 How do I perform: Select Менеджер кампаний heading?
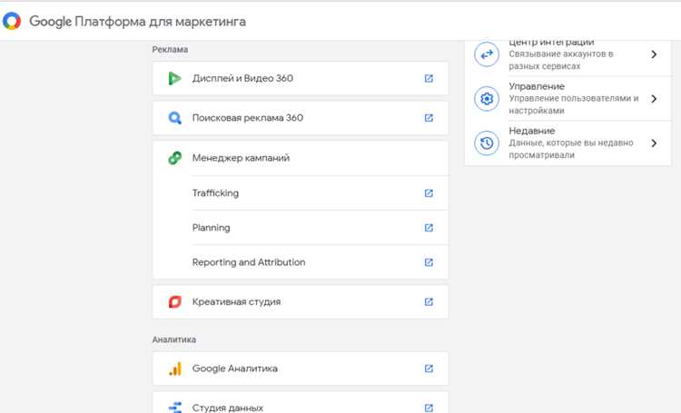coord(241,158)
